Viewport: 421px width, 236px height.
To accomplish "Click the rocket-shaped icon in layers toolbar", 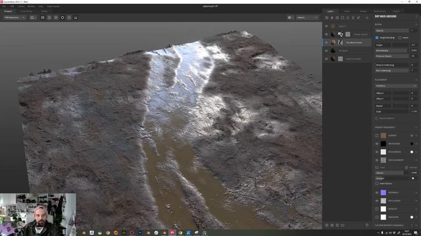I will pyautogui.click(x=359, y=18).
